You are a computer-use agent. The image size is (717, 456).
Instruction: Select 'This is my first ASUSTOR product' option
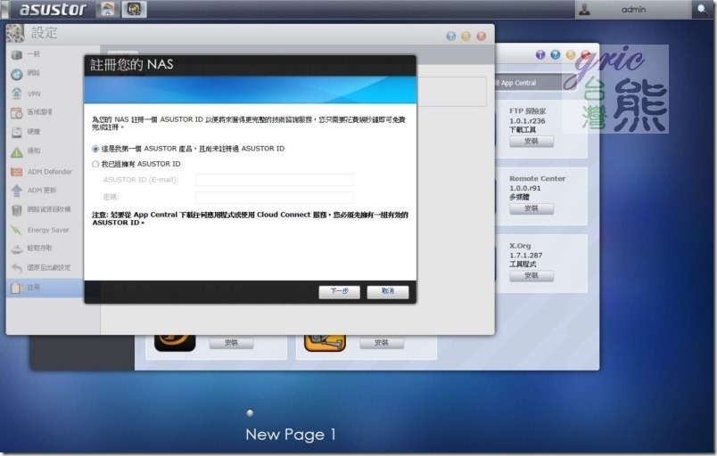[x=95, y=149]
